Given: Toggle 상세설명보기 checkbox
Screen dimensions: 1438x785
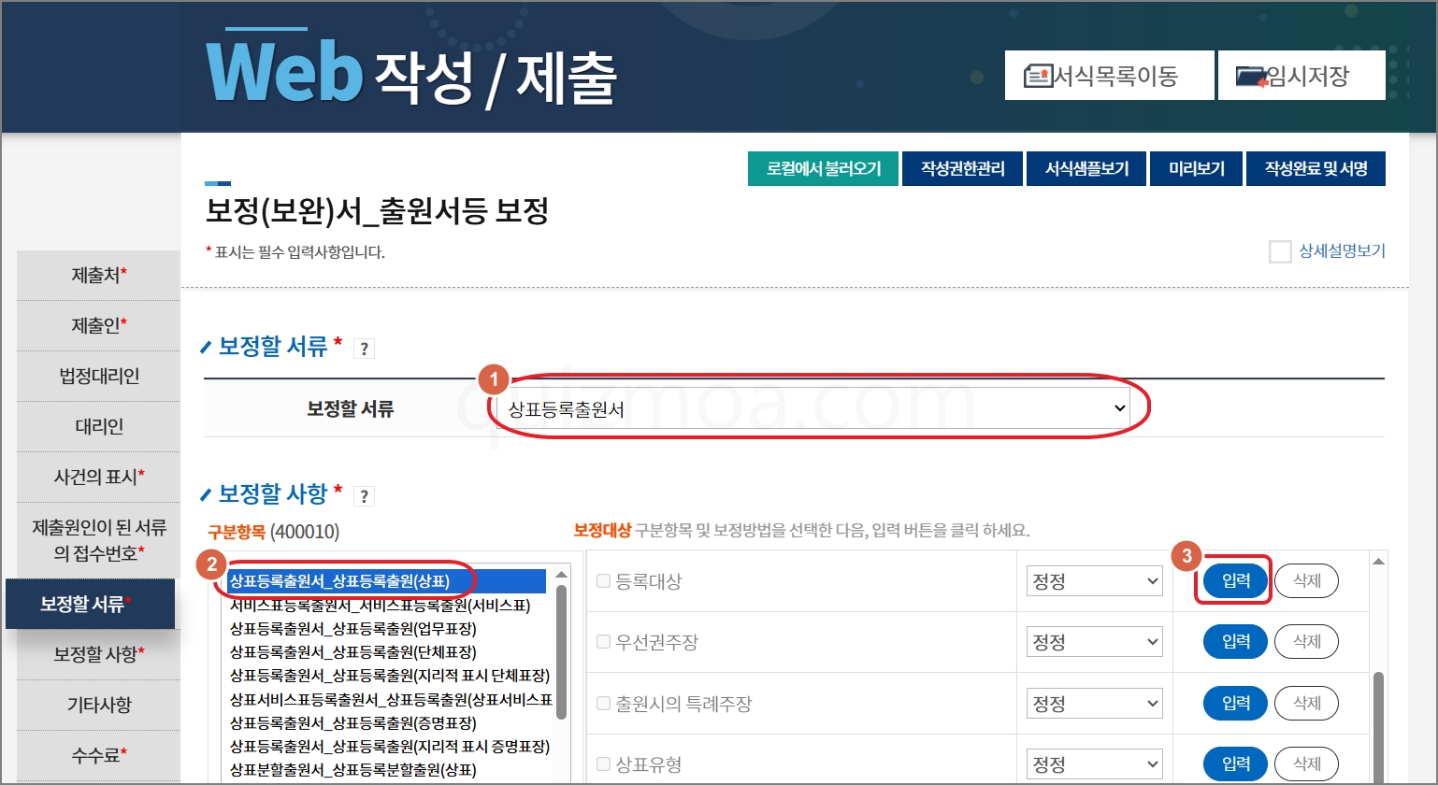Looking at the screenshot, I should point(1280,251).
